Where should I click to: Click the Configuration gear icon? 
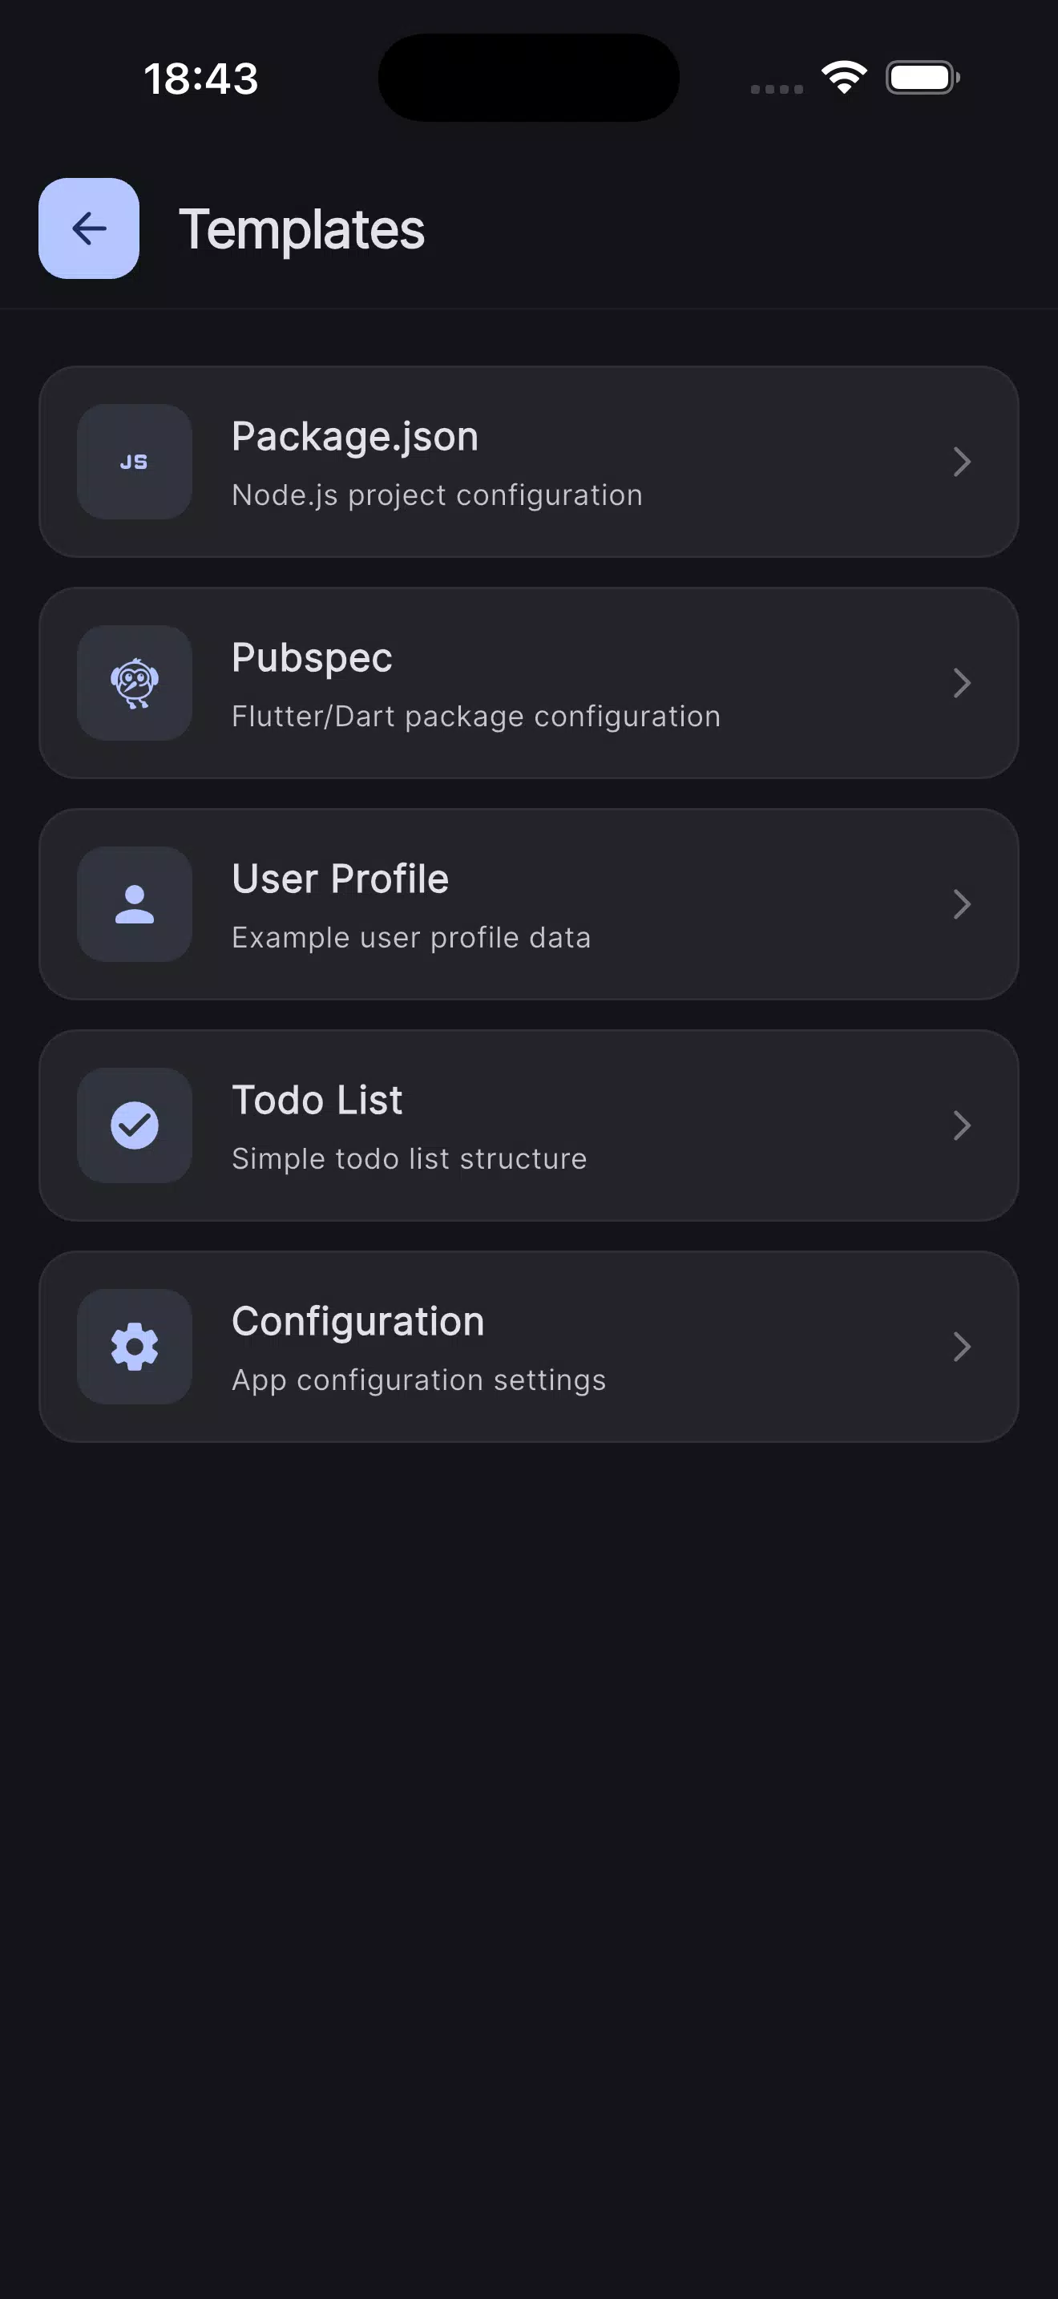(135, 1347)
